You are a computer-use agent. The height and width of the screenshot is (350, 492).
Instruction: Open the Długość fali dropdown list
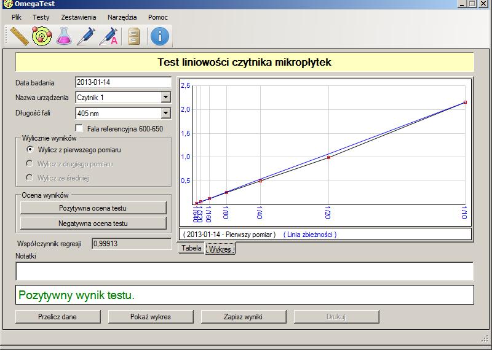pos(165,113)
